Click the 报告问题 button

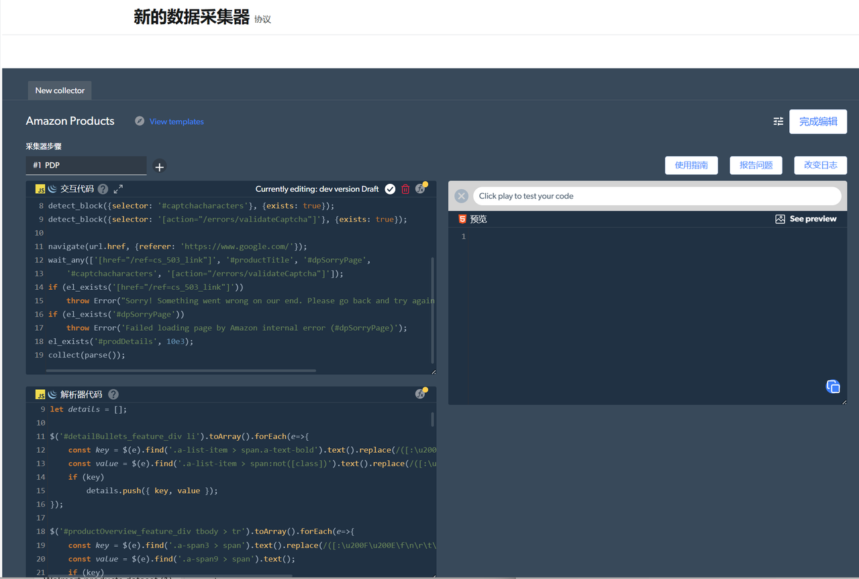point(756,165)
